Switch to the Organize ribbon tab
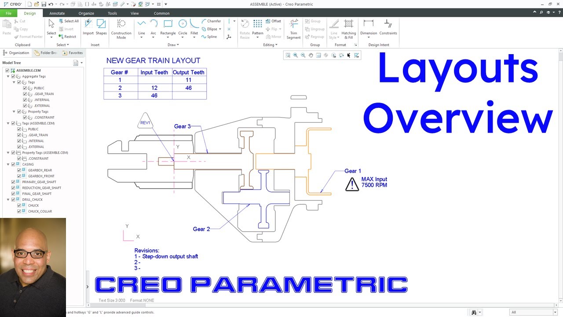The width and height of the screenshot is (563, 317). tap(86, 13)
